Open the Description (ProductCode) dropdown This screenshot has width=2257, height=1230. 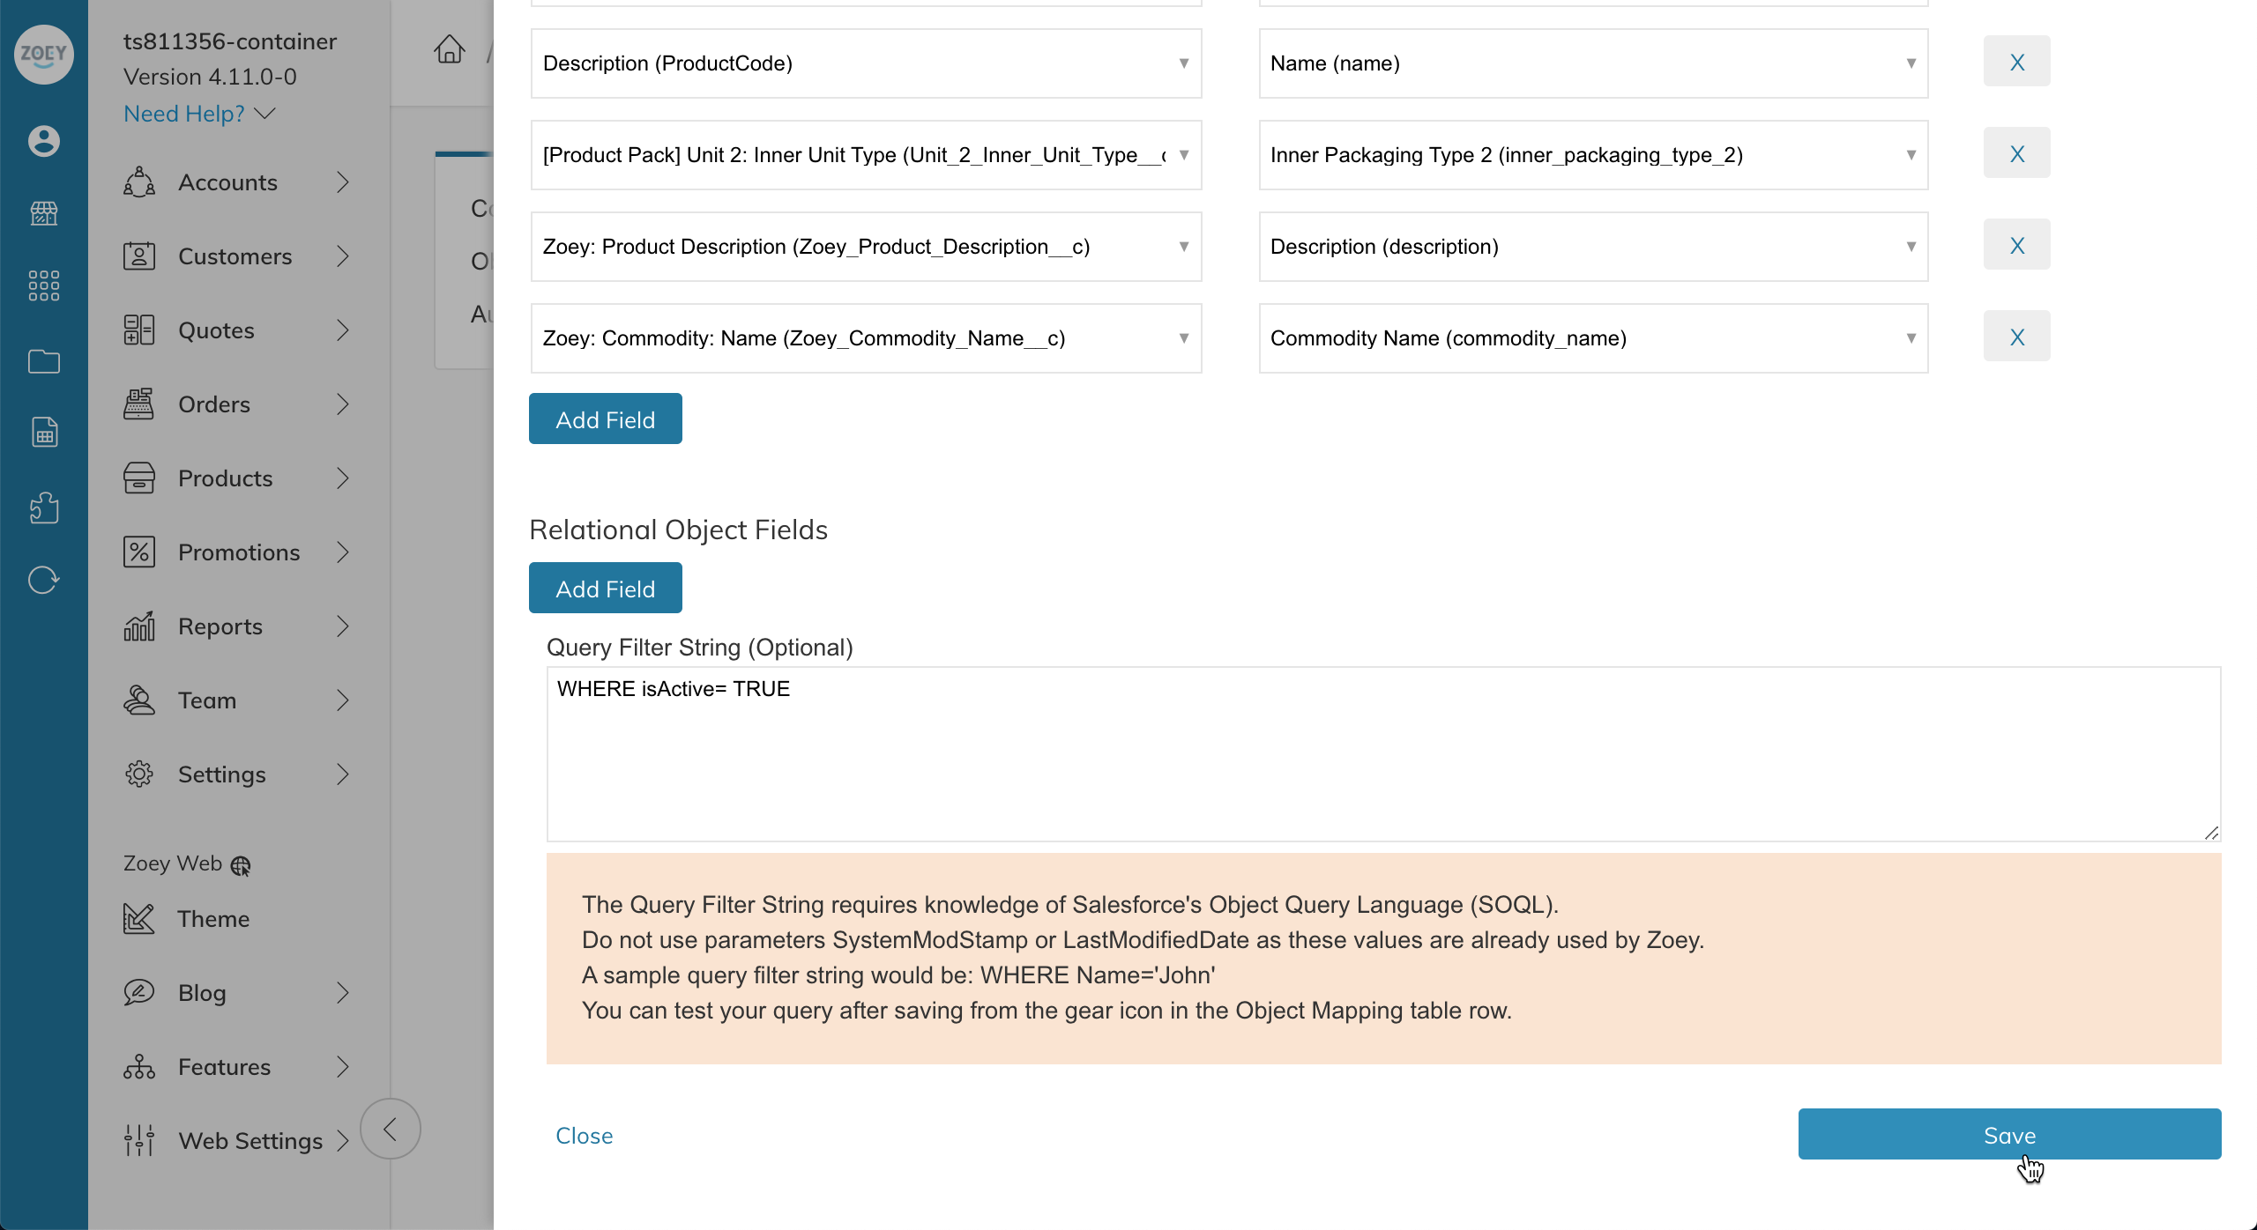pyautogui.click(x=866, y=63)
